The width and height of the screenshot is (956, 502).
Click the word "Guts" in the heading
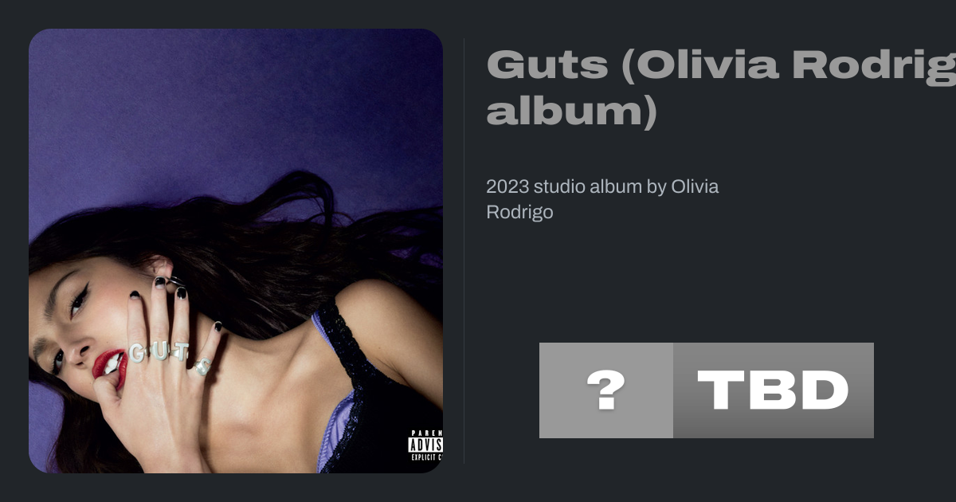[x=547, y=64]
